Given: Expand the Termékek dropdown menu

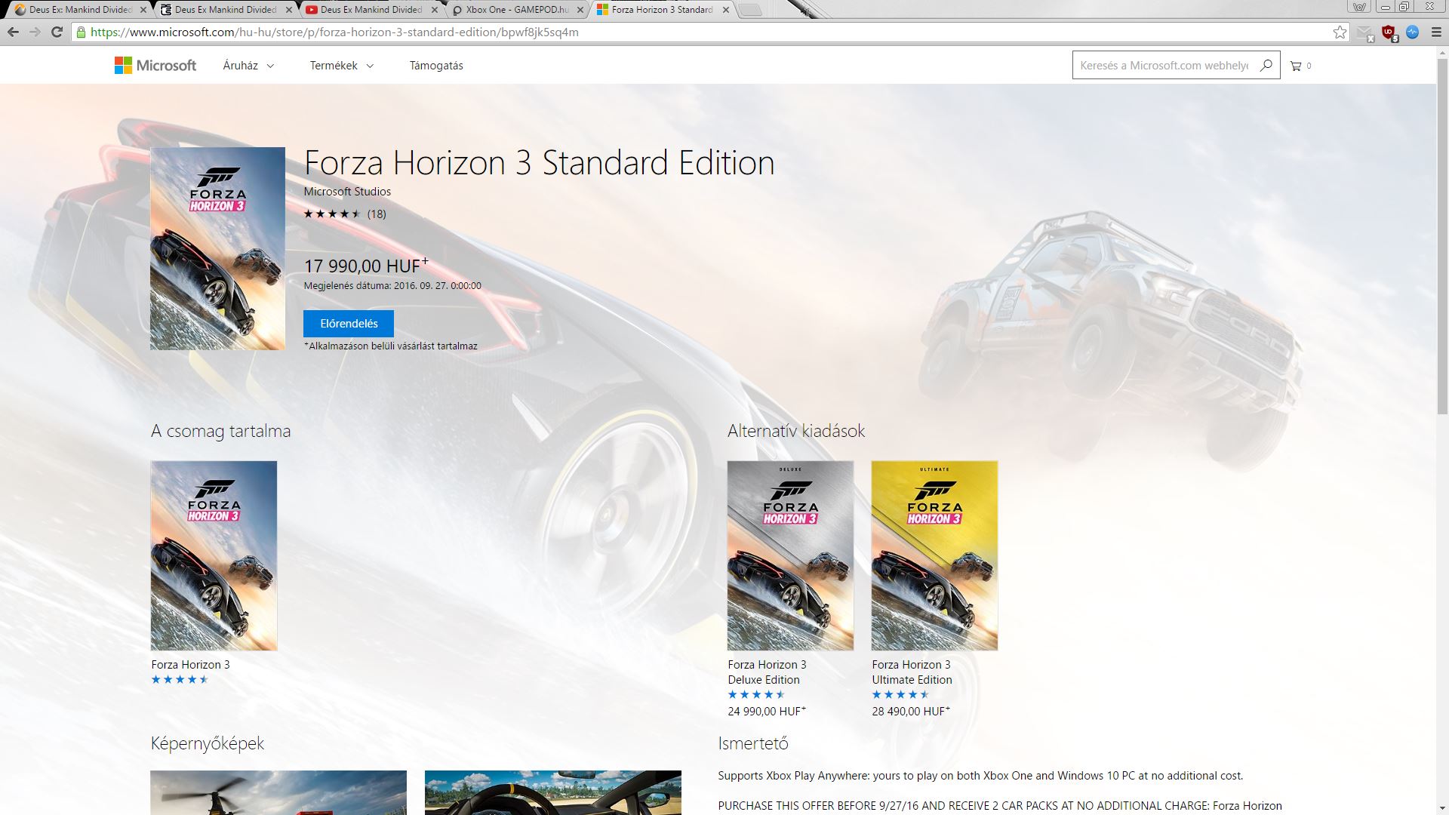Looking at the screenshot, I should click(x=341, y=66).
